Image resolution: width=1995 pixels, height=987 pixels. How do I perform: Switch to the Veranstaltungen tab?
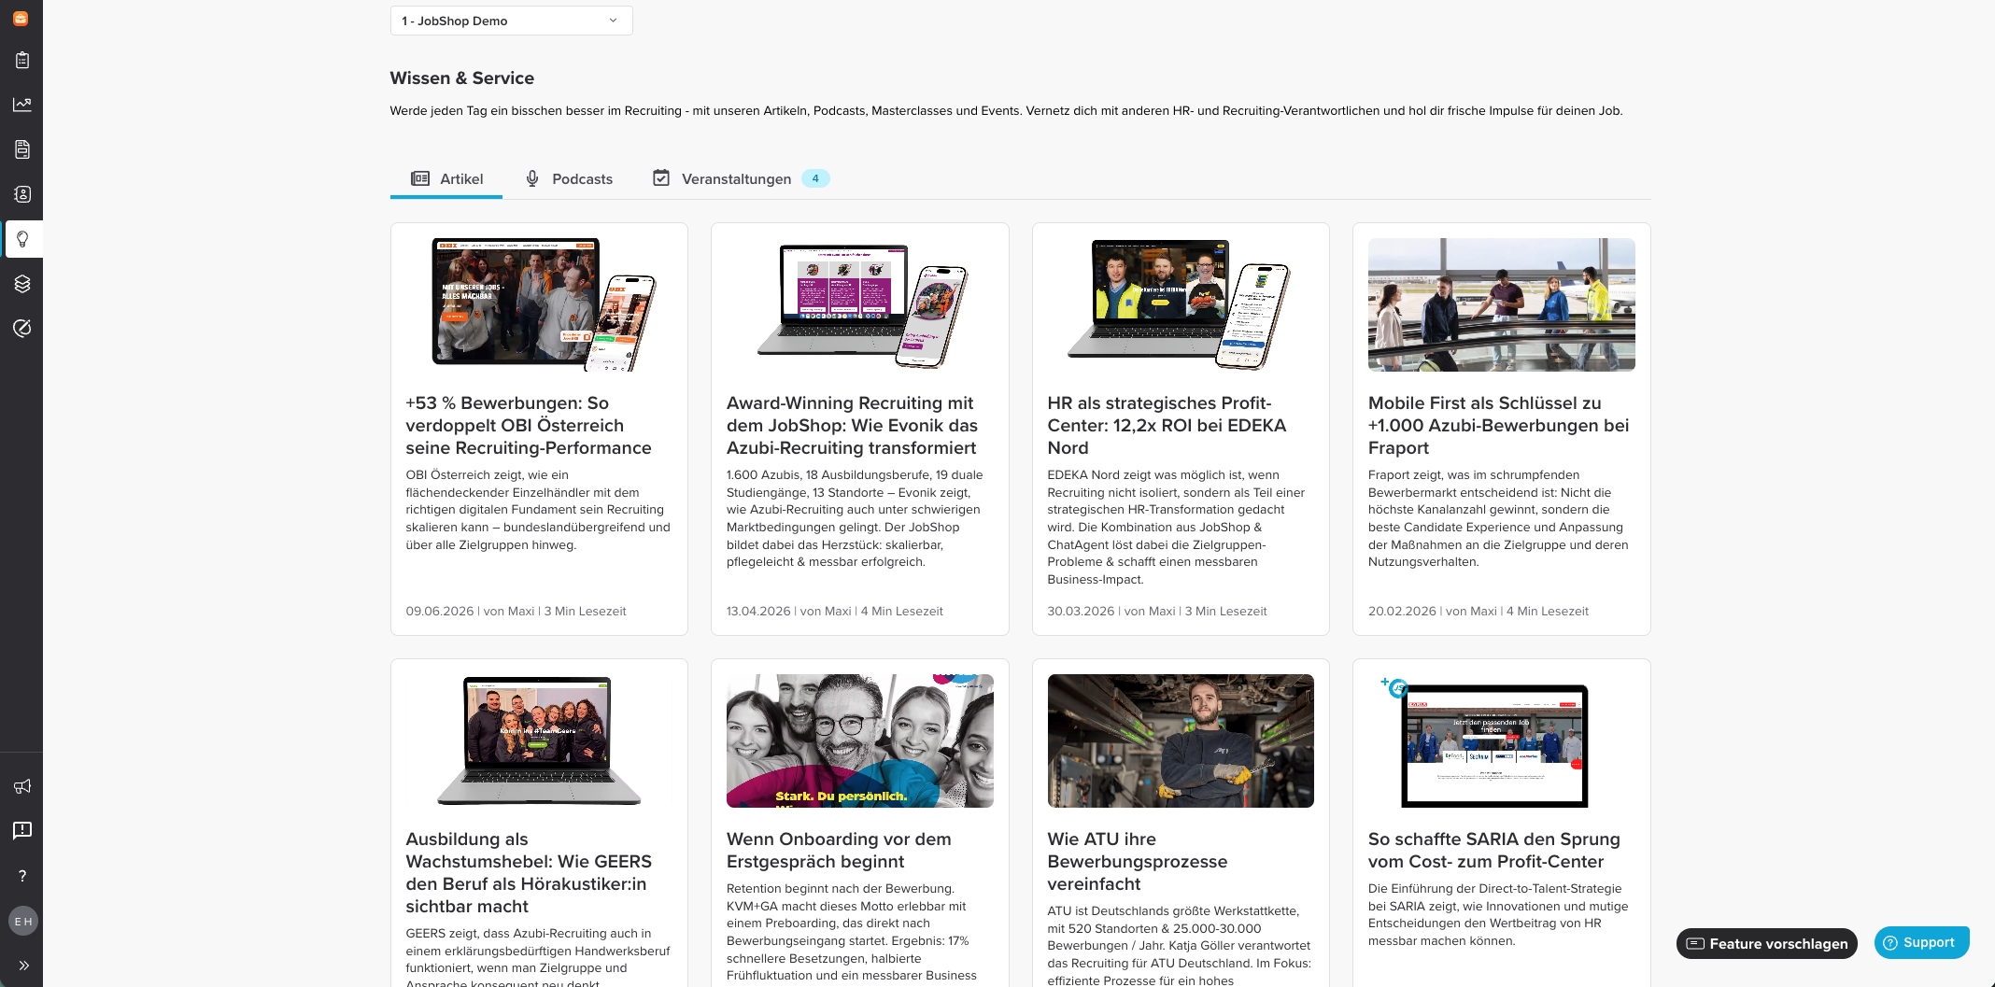coord(740,179)
